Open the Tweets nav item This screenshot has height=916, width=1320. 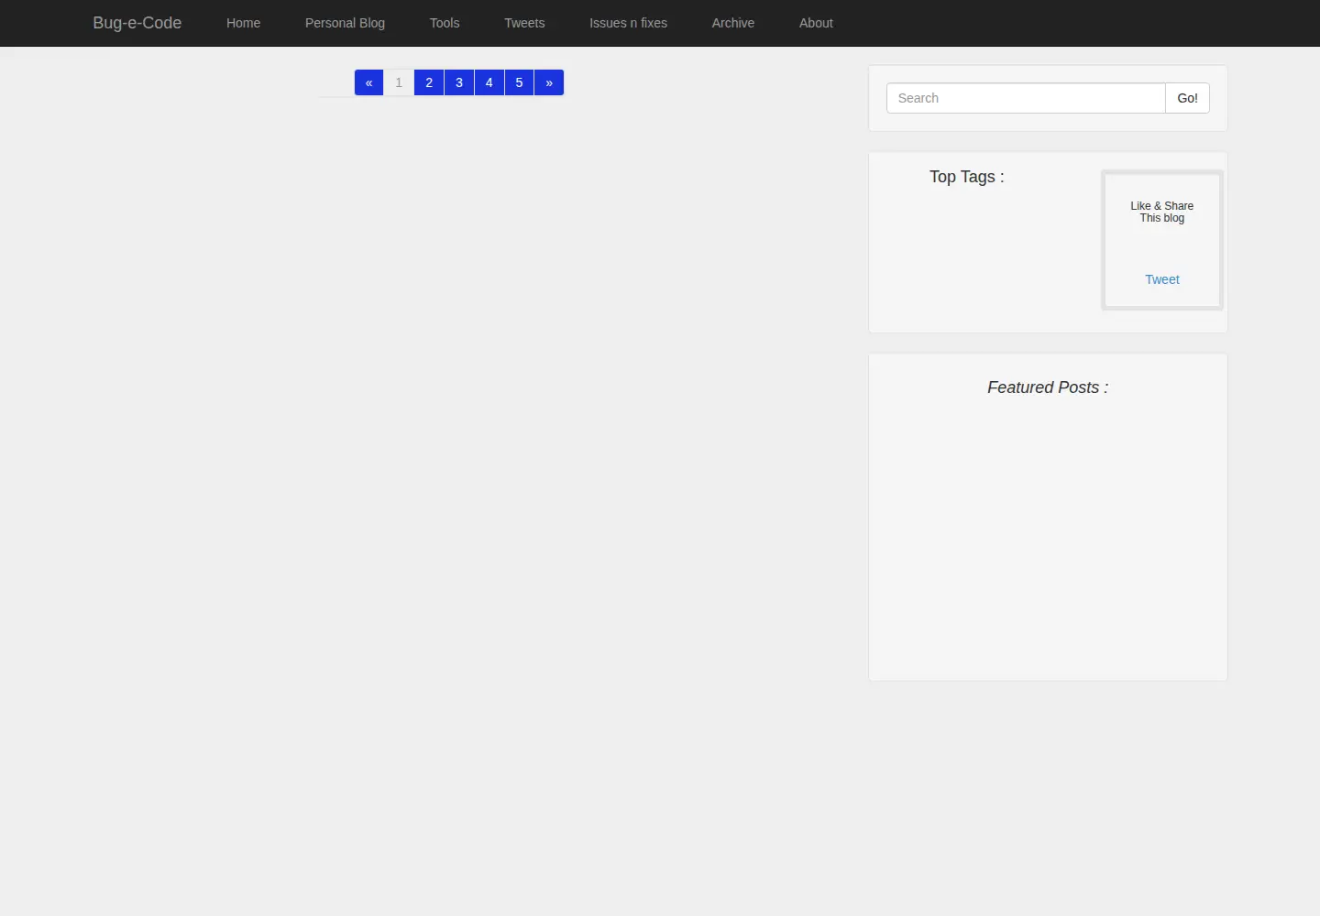[x=524, y=23]
